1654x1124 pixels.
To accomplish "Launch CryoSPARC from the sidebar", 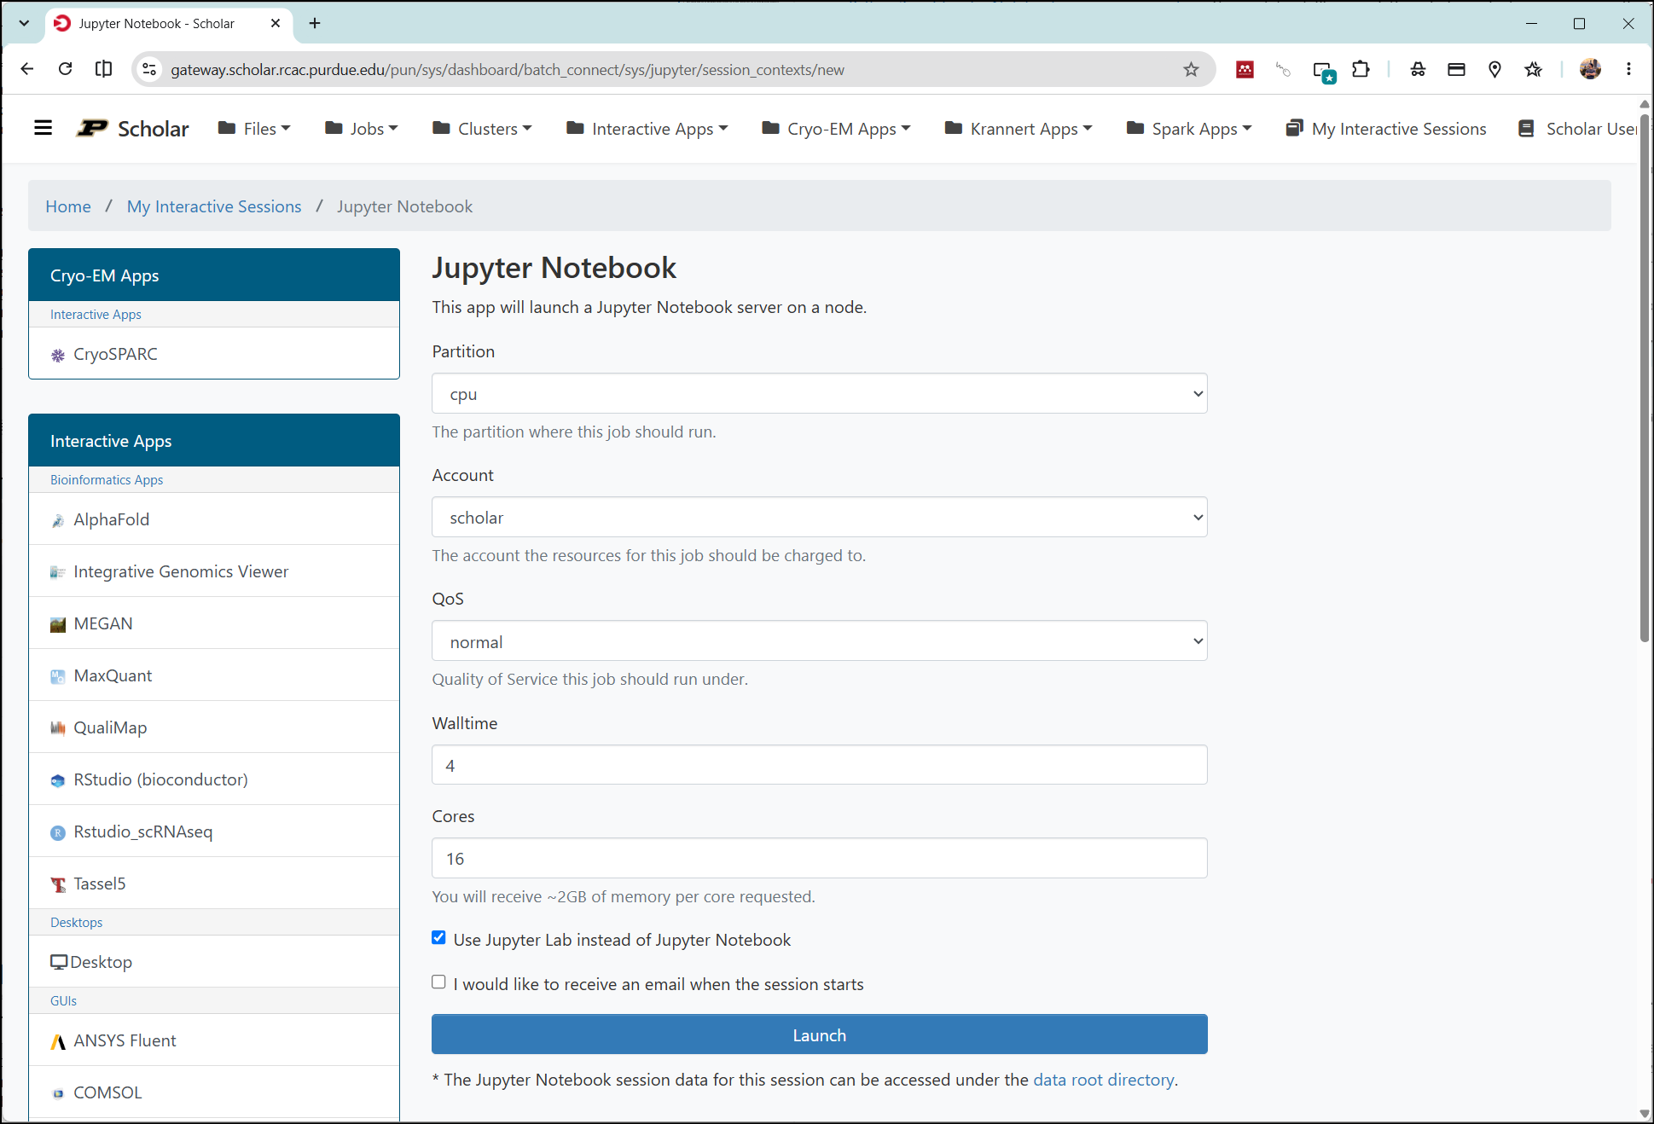I will (214, 354).
